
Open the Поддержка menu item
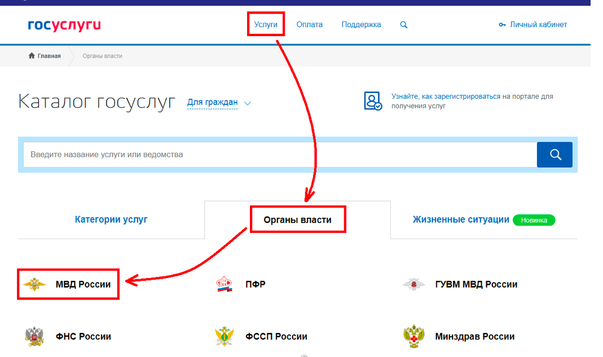pos(361,25)
